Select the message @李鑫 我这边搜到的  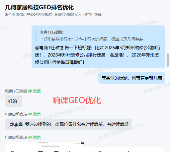68,124
